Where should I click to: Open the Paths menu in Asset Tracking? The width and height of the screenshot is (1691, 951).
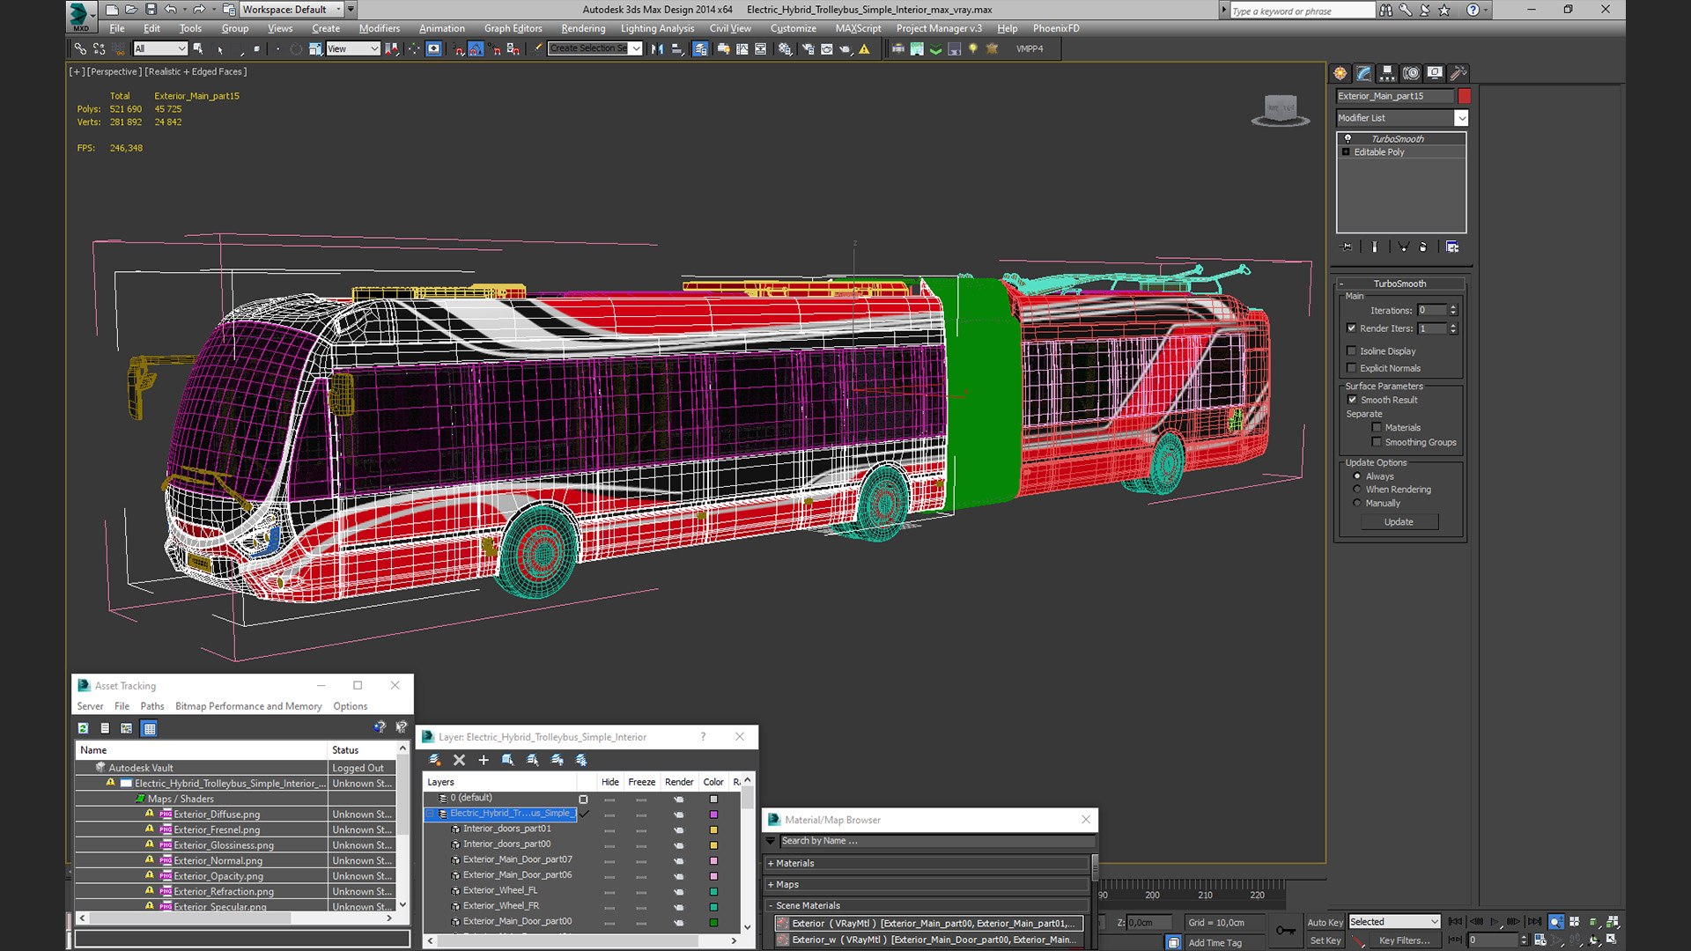(151, 706)
